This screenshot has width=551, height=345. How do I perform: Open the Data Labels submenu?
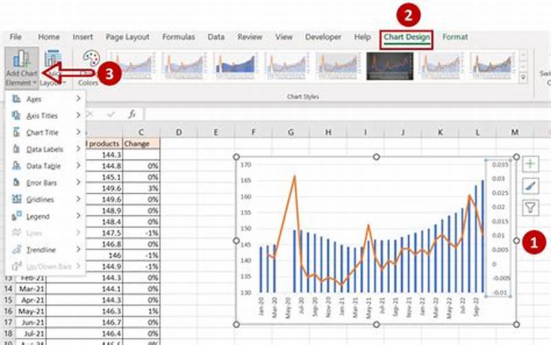[45, 149]
